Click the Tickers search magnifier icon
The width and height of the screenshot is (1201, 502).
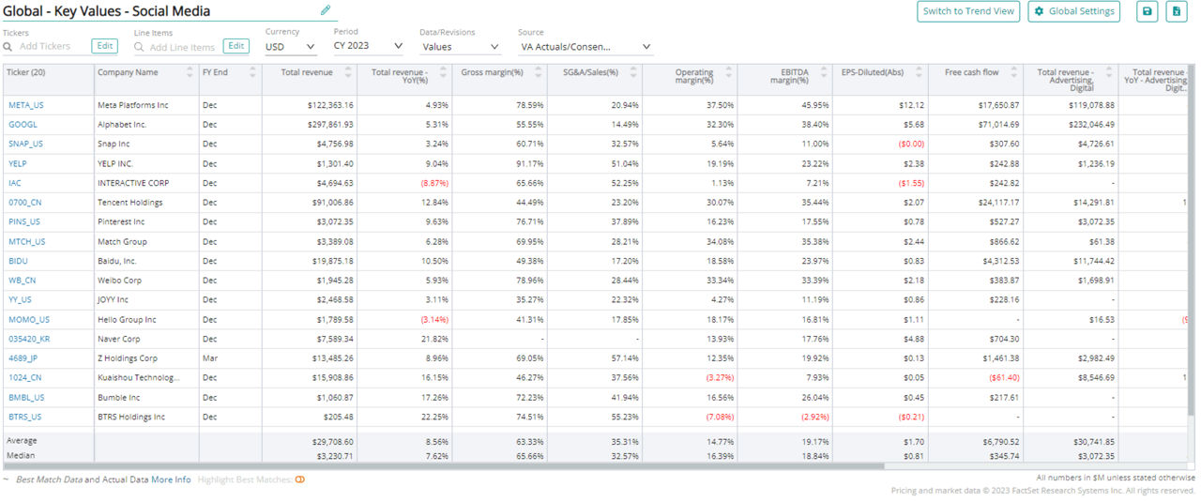coord(8,46)
